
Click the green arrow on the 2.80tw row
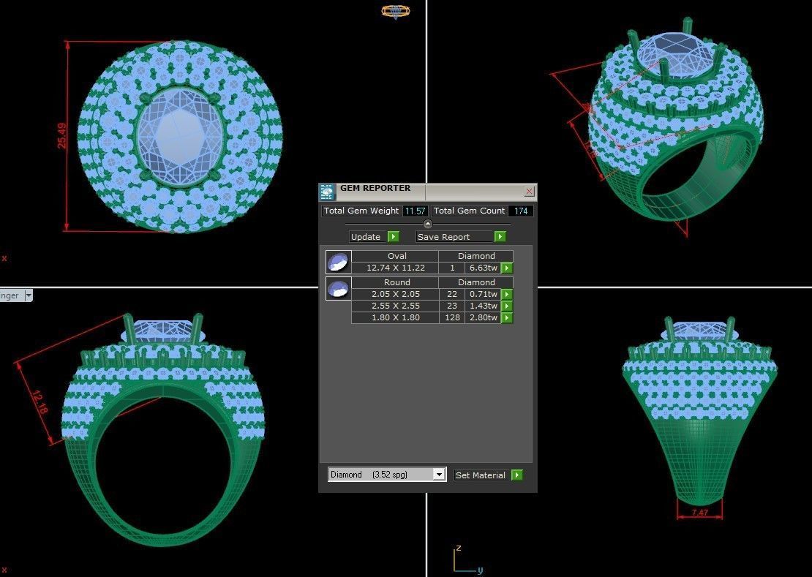[506, 317]
